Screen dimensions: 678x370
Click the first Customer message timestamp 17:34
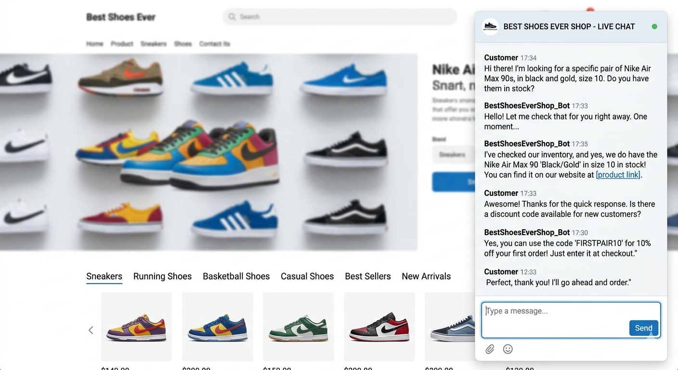[x=528, y=58]
